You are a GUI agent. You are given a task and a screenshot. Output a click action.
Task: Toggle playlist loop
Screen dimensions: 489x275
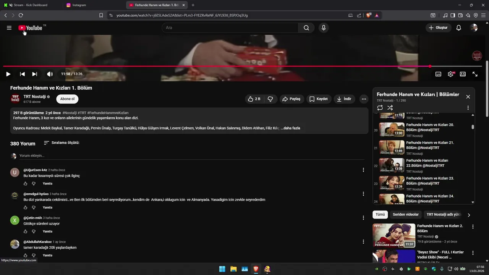point(380,108)
